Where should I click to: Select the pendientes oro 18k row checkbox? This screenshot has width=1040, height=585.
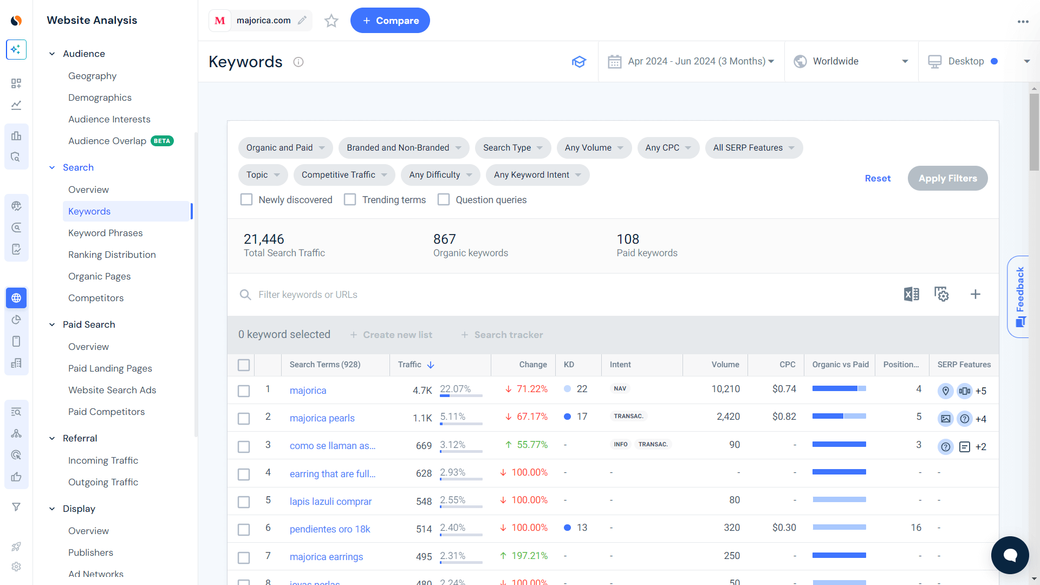(x=244, y=530)
